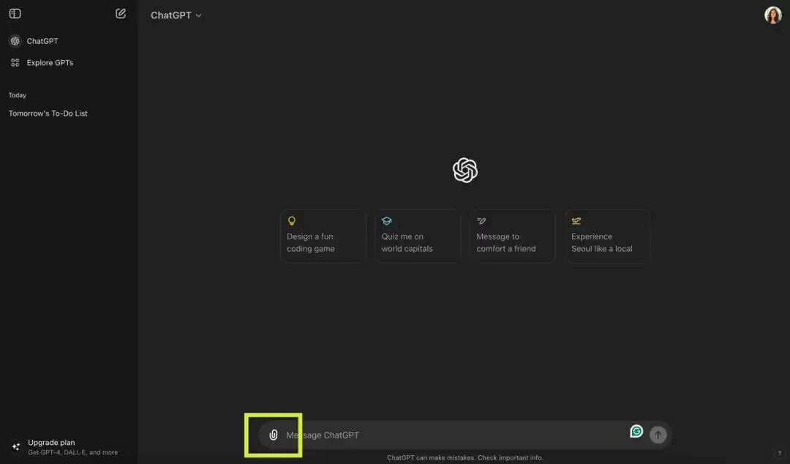Click the ChatGPT logo icon in sidebar
This screenshot has height=464, width=790.
(x=15, y=41)
